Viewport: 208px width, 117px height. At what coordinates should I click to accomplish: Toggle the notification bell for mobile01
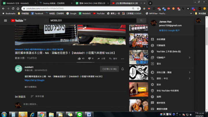(x=122, y=69)
